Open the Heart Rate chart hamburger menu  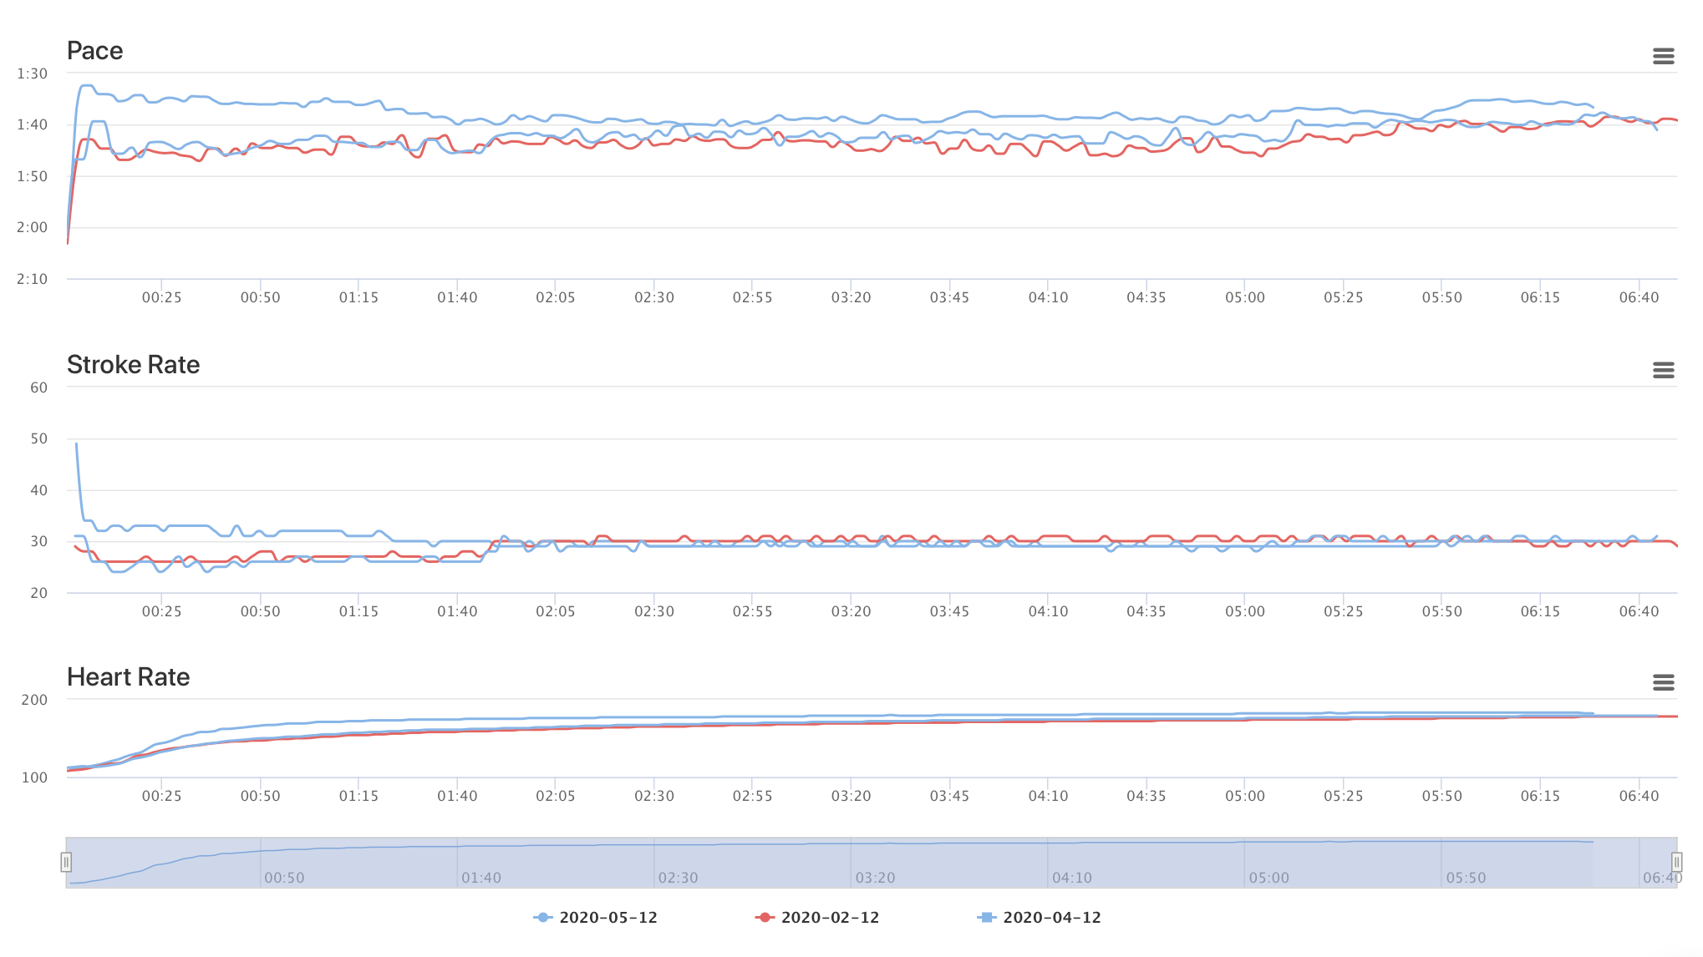[x=1663, y=682]
